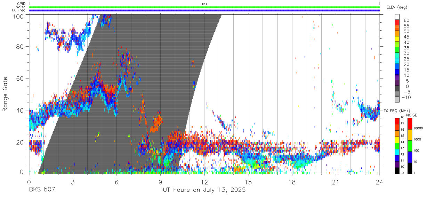Click the cyan segment of elevation colorbar
Viewport: 427px width, 197px height.
[x=397, y=61]
